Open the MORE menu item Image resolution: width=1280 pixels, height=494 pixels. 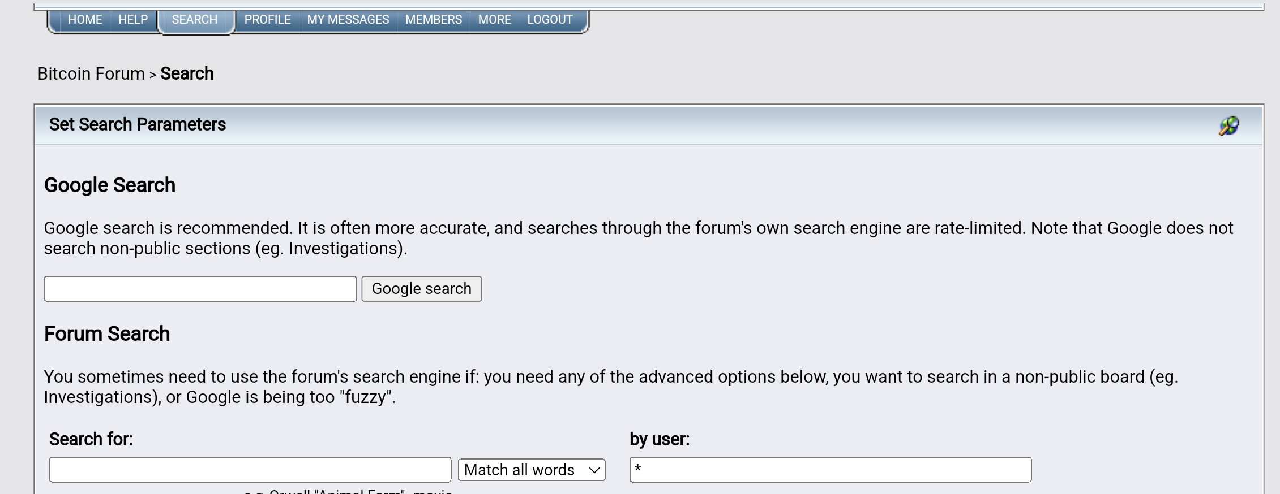[494, 20]
